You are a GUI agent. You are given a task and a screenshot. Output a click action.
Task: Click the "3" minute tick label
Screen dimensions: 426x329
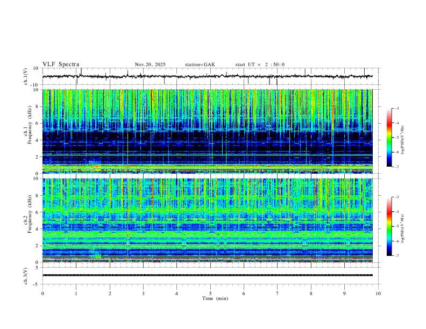coord(143,294)
